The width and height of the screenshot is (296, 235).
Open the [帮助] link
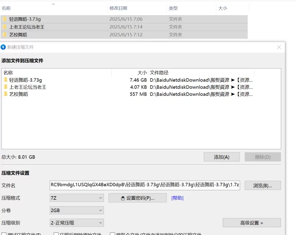tap(177, 198)
